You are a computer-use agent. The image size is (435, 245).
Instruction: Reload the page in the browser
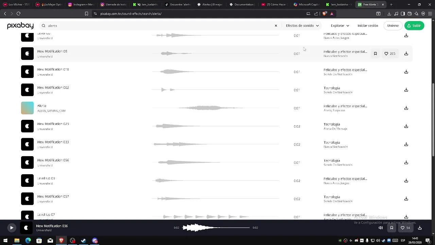pos(18,14)
